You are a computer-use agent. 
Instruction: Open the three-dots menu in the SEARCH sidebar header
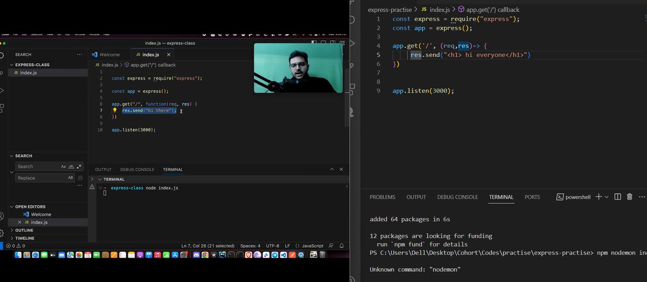[80, 54]
